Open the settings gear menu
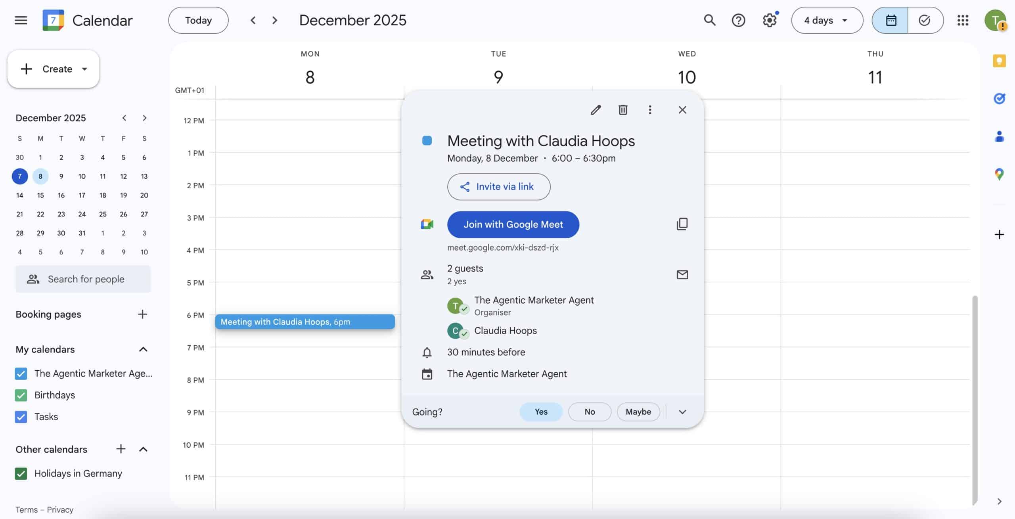The width and height of the screenshot is (1015, 519). pyautogui.click(x=769, y=20)
